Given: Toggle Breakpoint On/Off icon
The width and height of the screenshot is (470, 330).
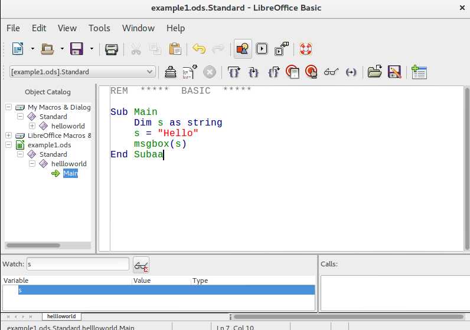Looking at the screenshot, I should (292, 72).
